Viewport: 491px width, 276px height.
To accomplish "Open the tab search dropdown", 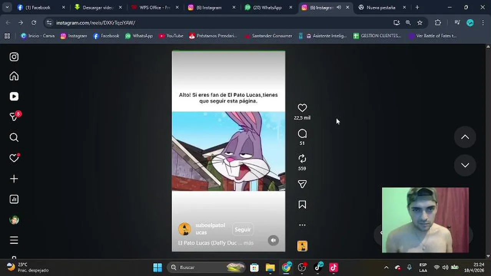I will 7,7.
